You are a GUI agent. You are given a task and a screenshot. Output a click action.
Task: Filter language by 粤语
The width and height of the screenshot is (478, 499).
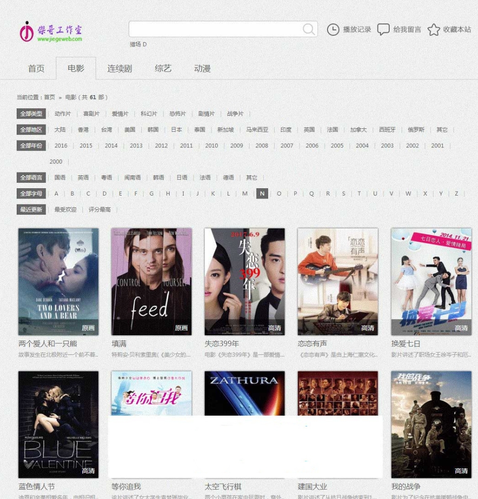106,177
